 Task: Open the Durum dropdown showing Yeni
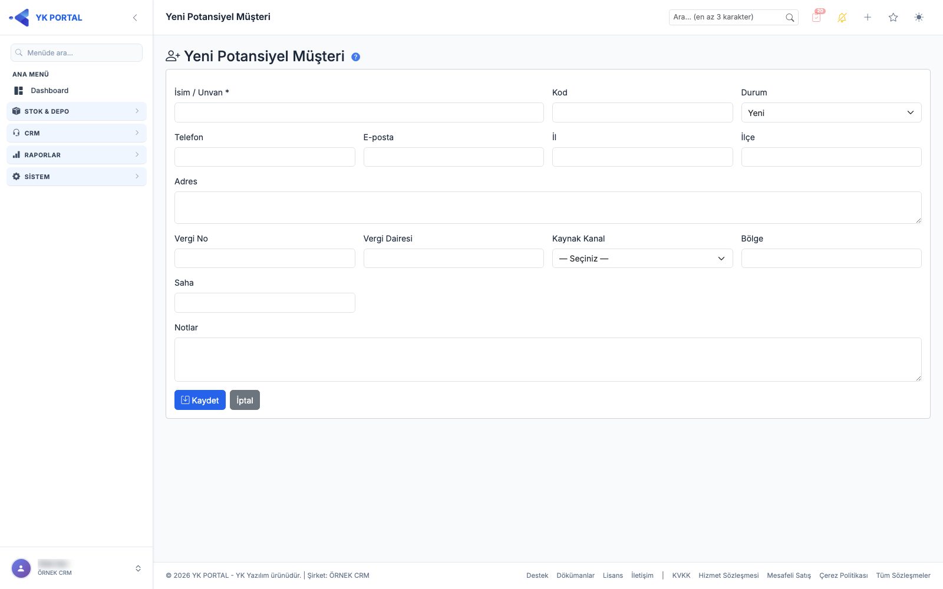pyautogui.click(x=831, y=112)
